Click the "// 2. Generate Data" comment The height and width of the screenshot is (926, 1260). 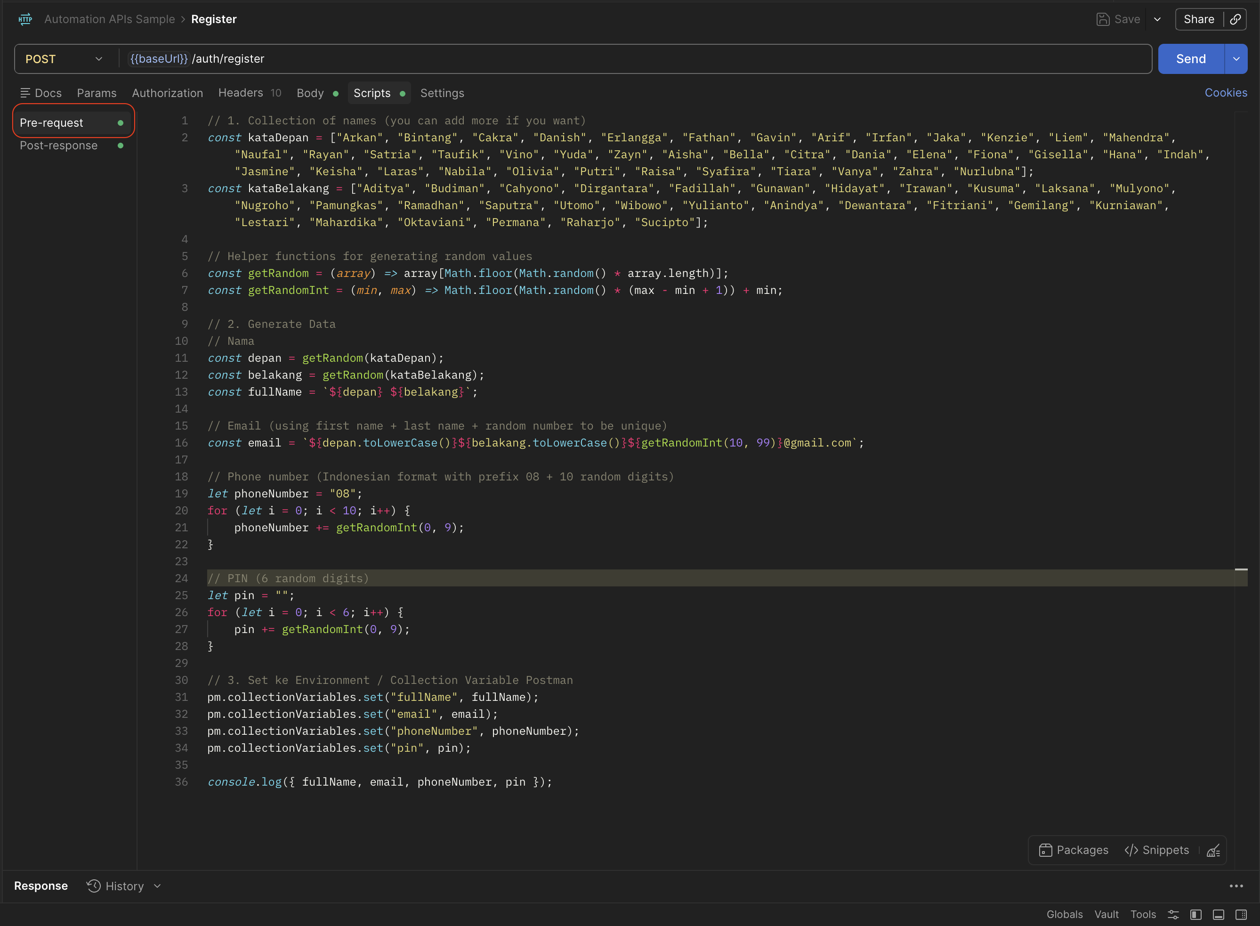pos(272,324)
